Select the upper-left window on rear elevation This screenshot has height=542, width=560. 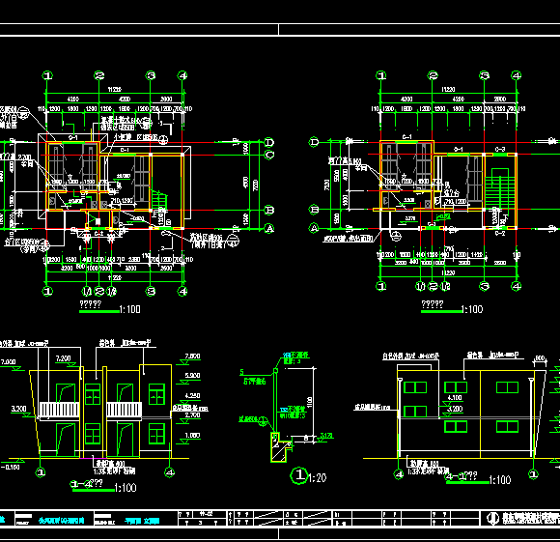pos(415,387)
